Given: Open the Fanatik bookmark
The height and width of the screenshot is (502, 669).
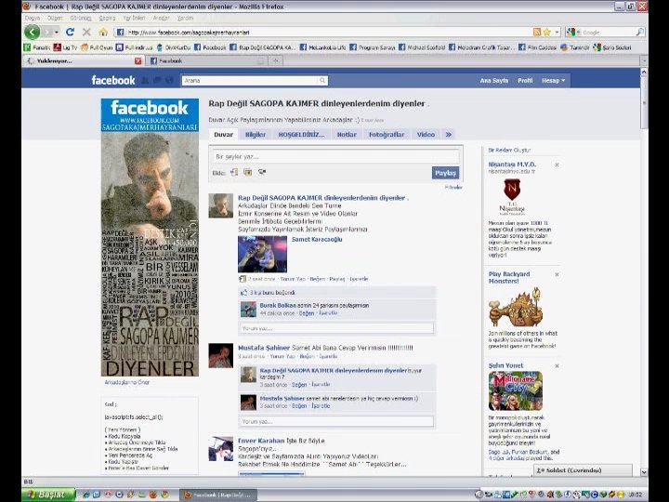Looking at the screenshot, I should (x=37, y=47).
